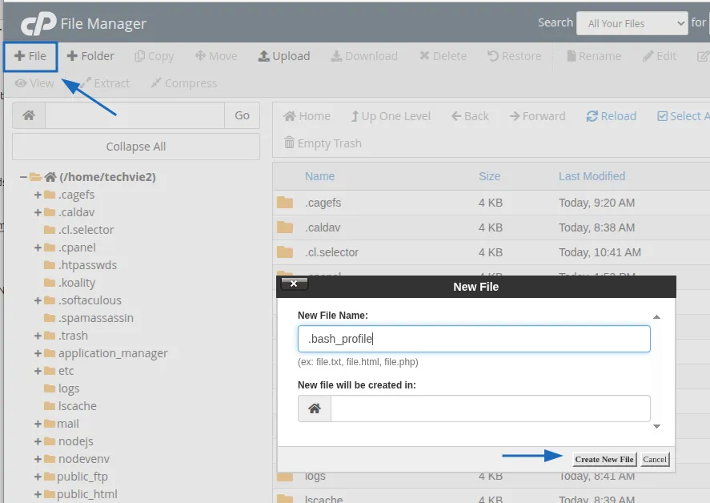Click the Reload button

pos(612,116)
